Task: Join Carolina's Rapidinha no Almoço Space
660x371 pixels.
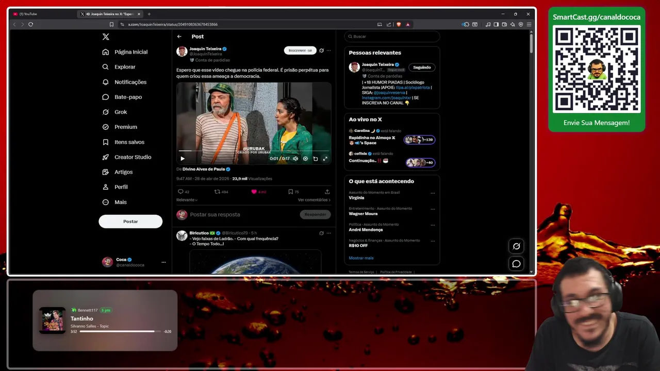Action: tap(419, 140)
